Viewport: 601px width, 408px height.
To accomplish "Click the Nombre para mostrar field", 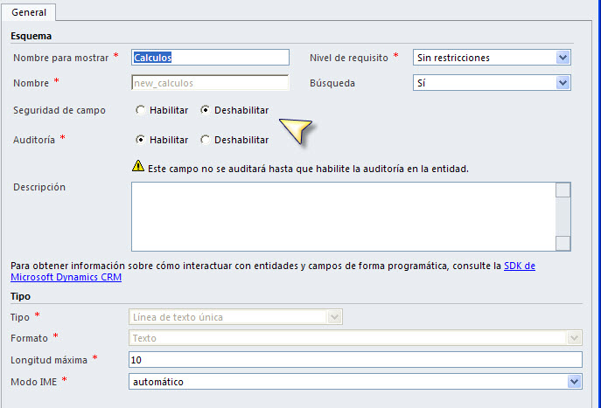I will tap(210, 58).
